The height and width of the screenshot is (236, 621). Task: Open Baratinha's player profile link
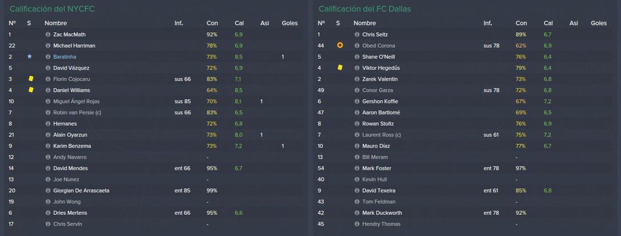point(64,56)
